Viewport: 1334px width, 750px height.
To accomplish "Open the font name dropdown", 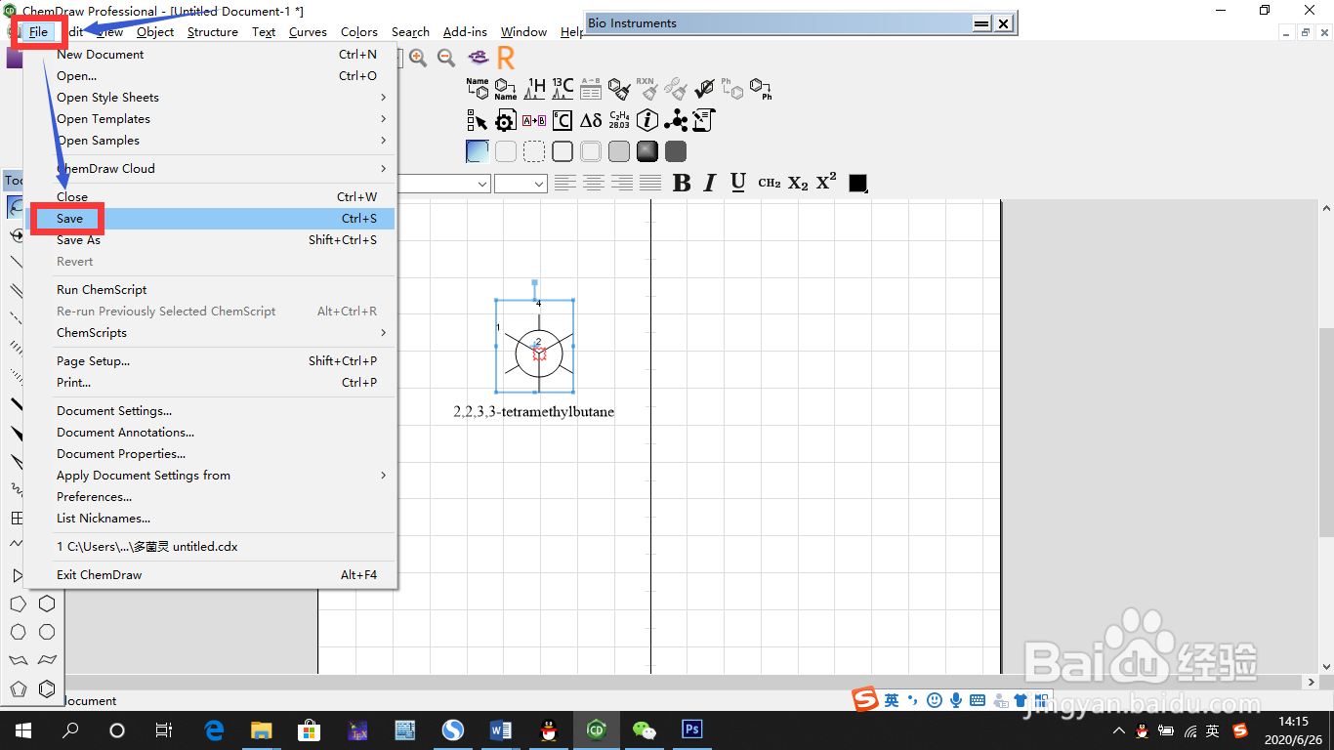I will tap(482, 184).
